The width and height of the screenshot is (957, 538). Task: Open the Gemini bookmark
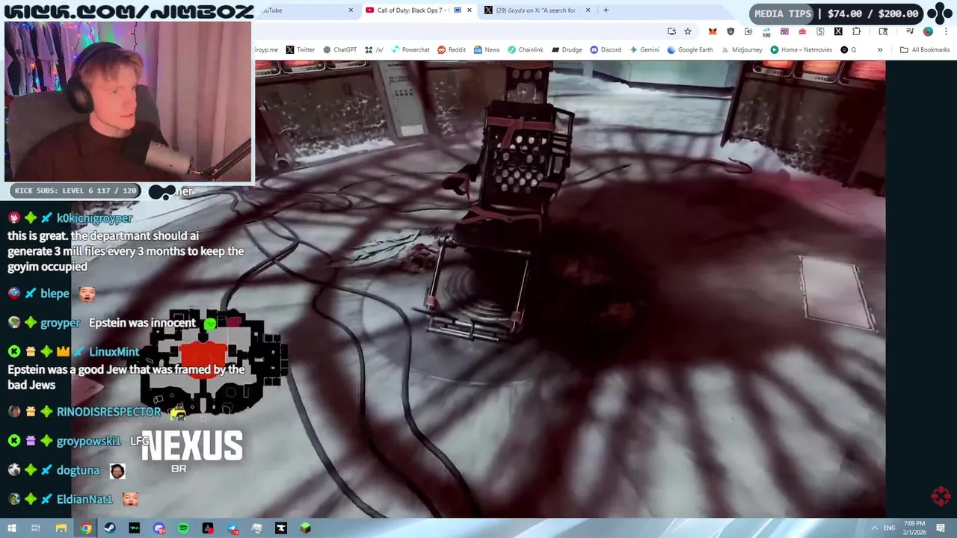(644, 50)
